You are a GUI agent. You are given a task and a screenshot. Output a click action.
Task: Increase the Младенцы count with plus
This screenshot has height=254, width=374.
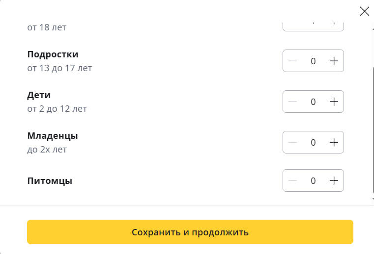coord(334,143)
